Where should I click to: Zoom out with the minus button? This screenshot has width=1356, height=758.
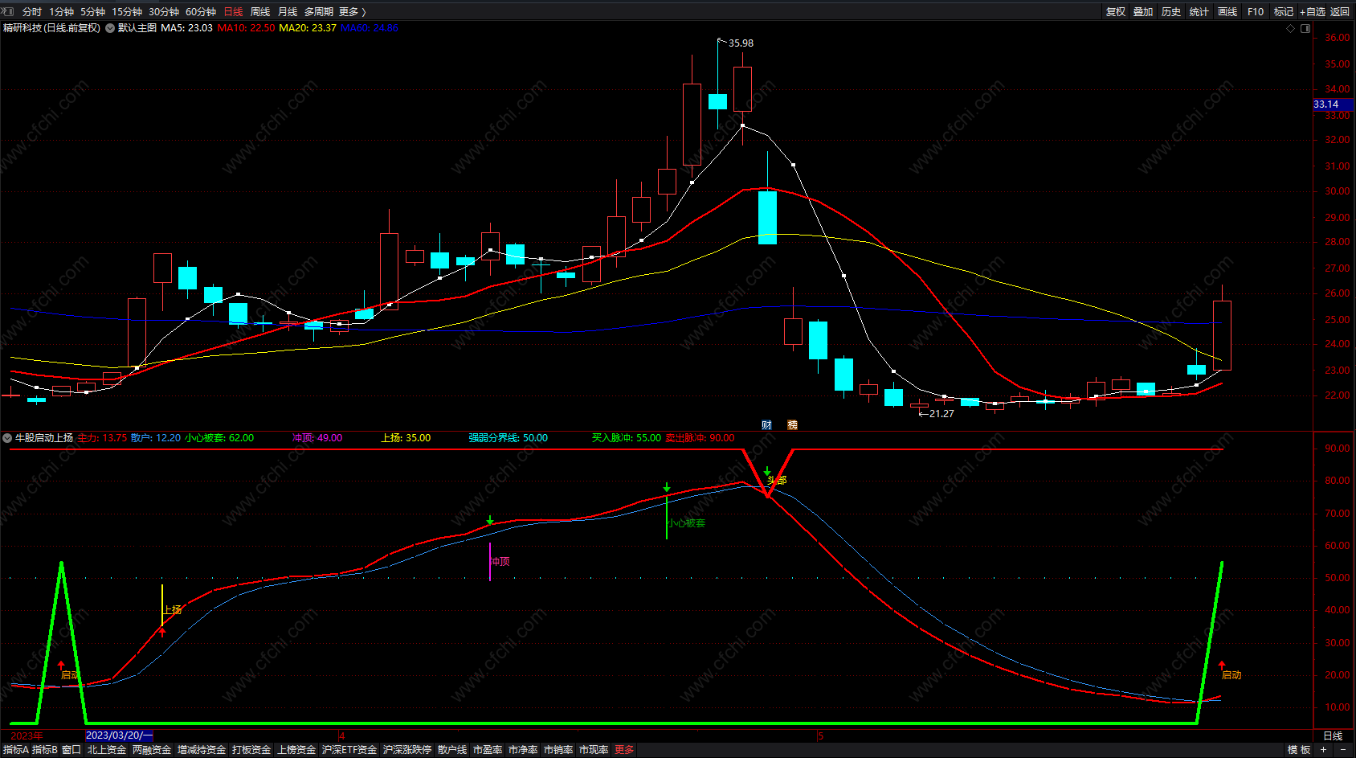[1342, 750]
